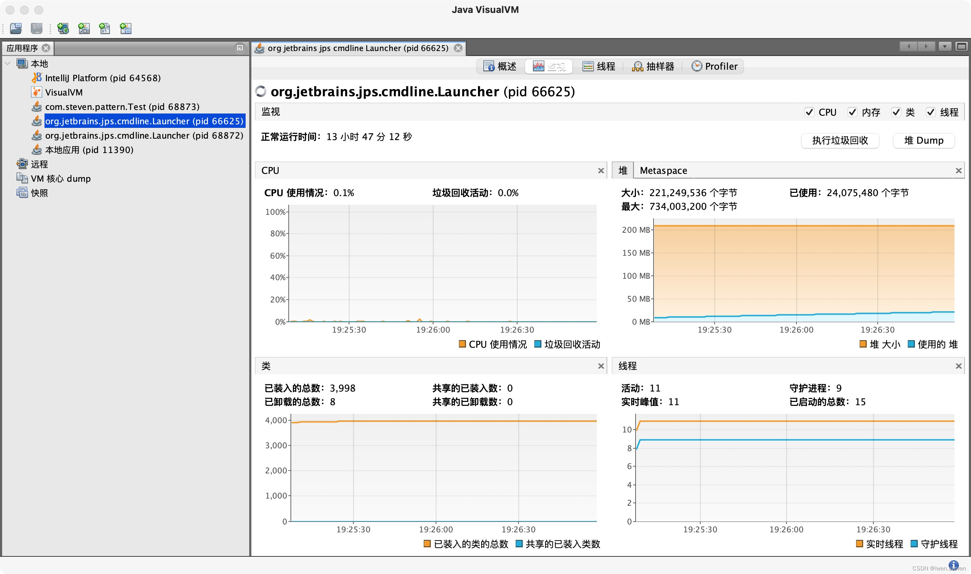
Task: Select the 远程 tree node
Action: (40, 164)
